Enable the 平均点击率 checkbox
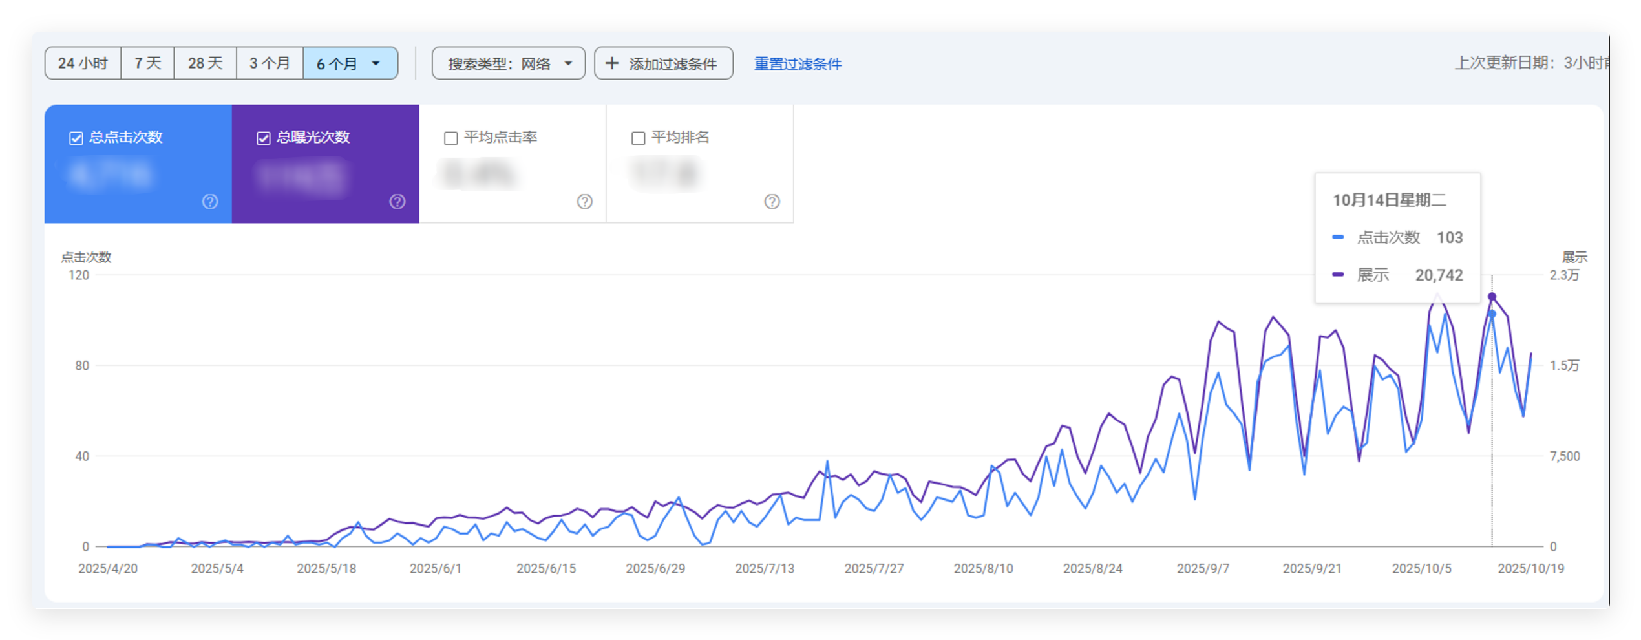The width and height of the screenshot is (1641, 640). (451, 138)
